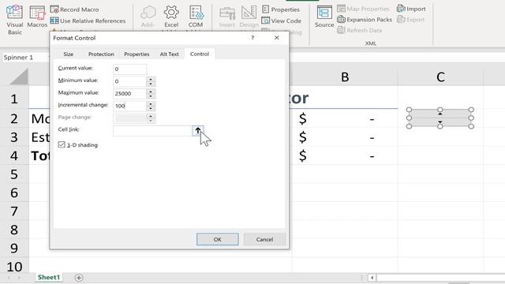Select cell B3 dollar value
The width and height of the screenshot is (505, 284).
click(345, 137)
